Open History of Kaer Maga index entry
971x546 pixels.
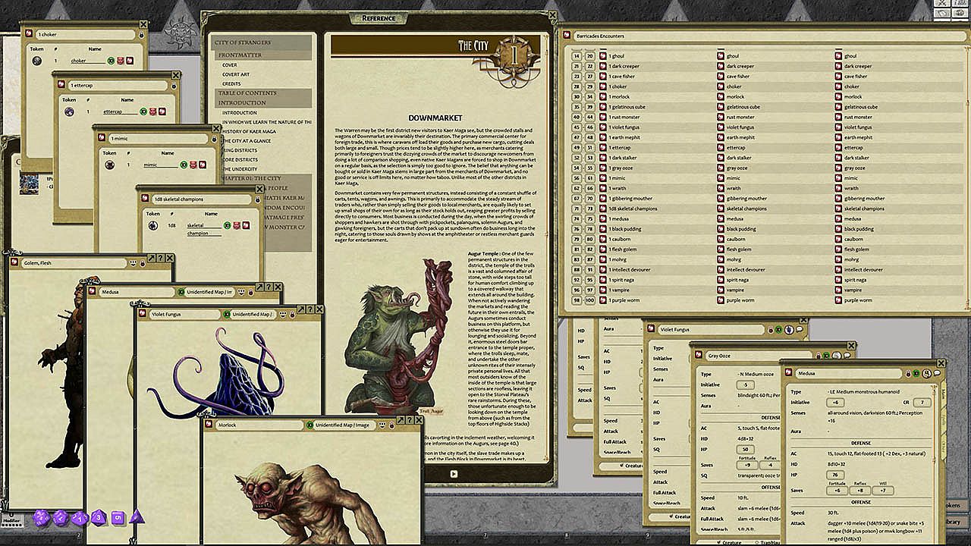click(x=250, y=131)
